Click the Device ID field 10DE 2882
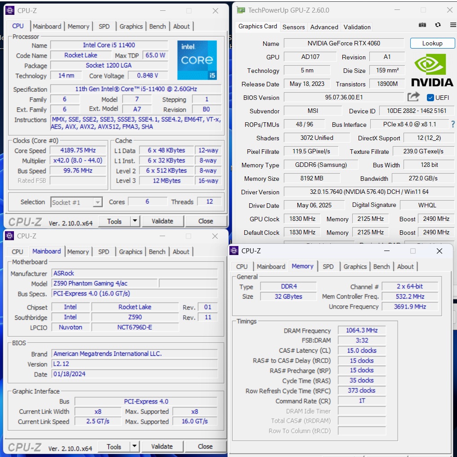Screen dimensions: 457x457 (x=417, y=111)
